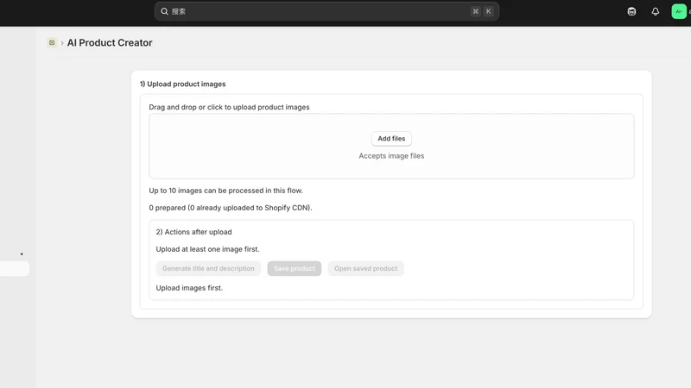Click '0 prepared' Shopify CDN status text
Image resolution: width=691 pixels, height=388 pixels.
pos(231,208)
